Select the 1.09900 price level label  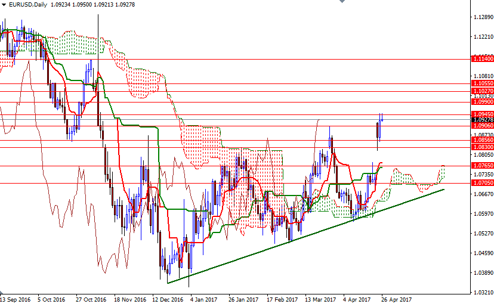[x=482, y=102]
